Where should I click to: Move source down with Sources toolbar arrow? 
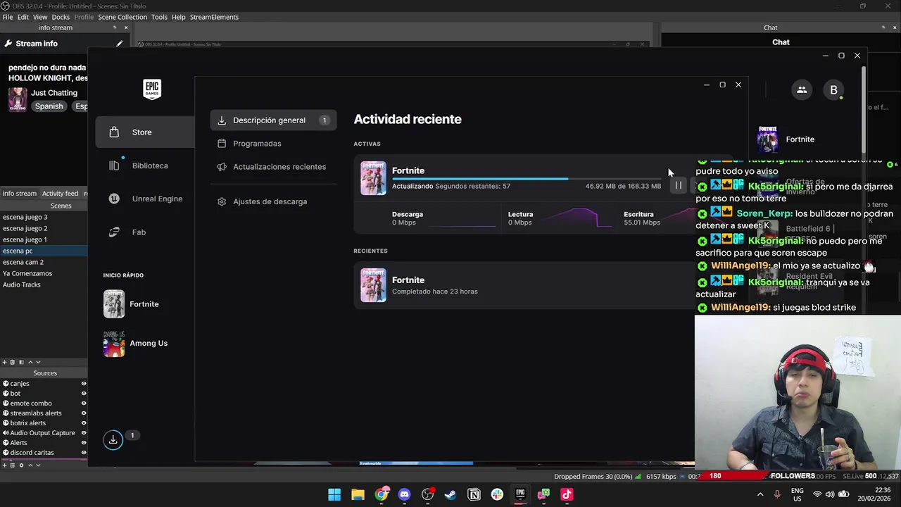pos(38,465)
